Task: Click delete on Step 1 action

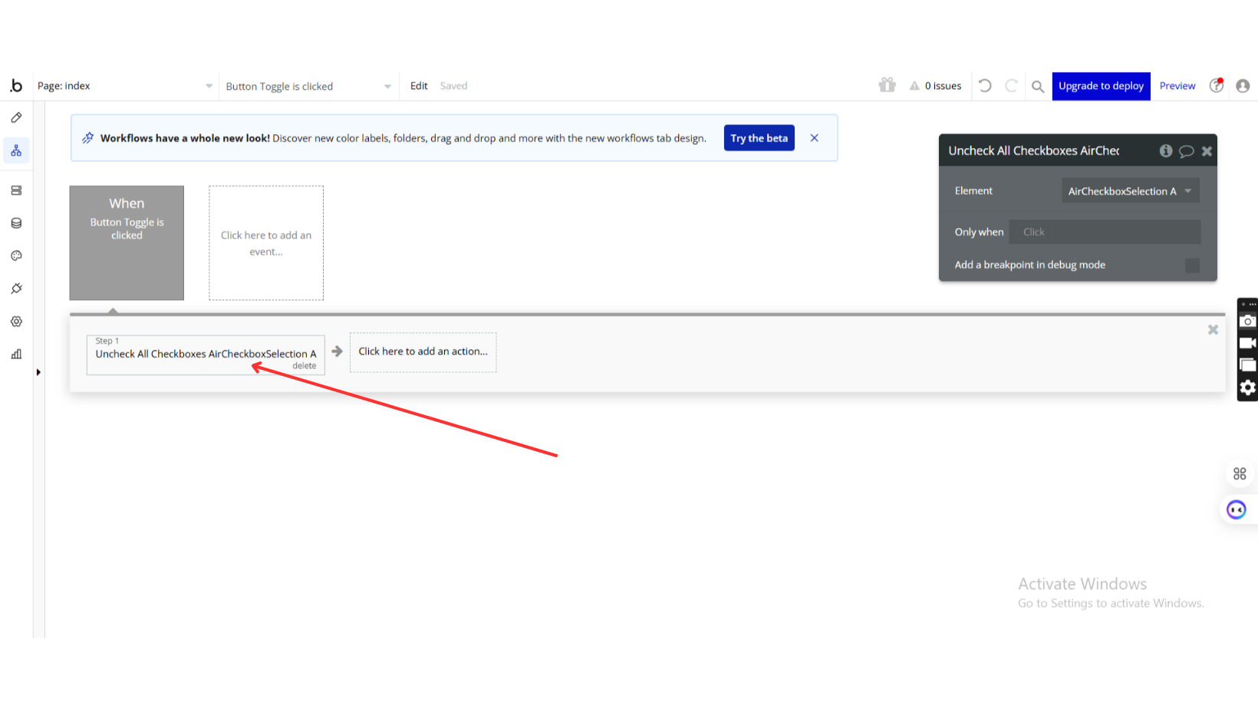Action: click(304, 366)
